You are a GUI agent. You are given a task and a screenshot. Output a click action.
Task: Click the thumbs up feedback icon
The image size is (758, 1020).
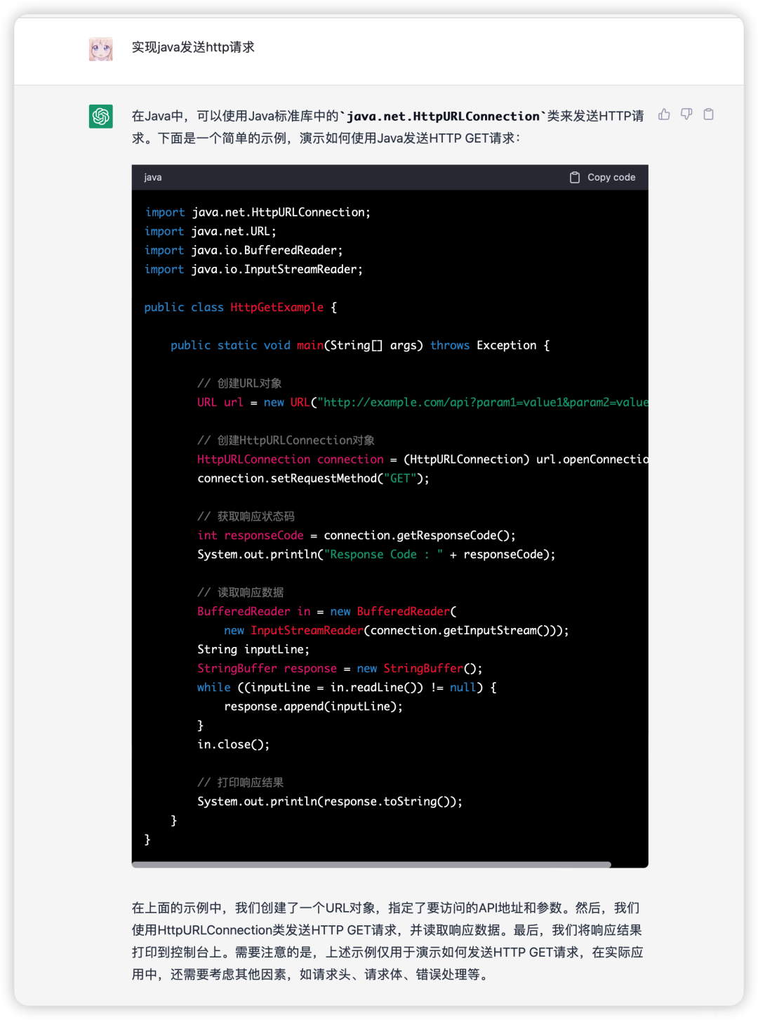664,115
